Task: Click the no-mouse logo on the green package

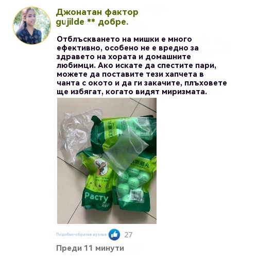Action: point(101,167)
